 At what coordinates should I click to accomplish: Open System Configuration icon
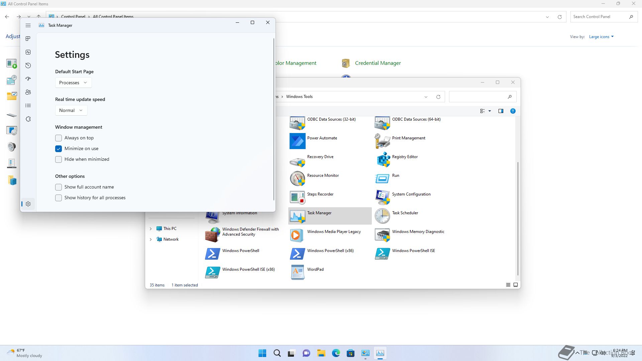[382, 197]
